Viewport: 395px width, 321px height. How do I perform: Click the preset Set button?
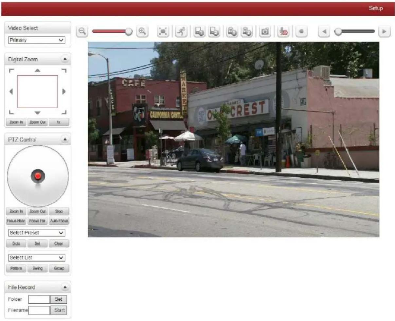coord(38,243)
